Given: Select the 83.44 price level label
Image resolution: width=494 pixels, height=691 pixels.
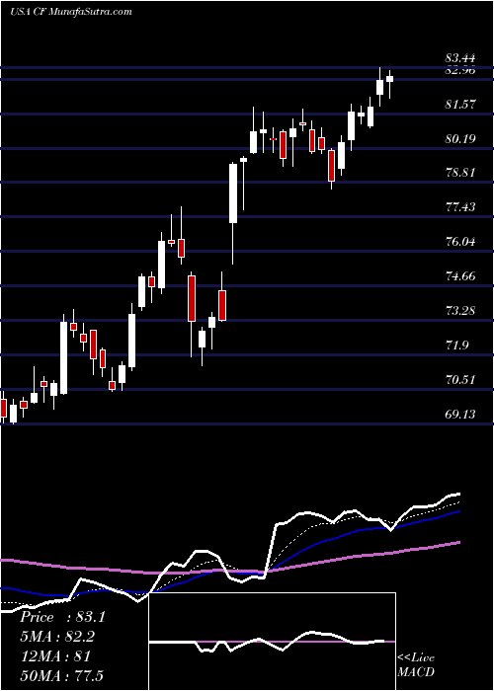Looking at the screenshot, I should 461,57.
